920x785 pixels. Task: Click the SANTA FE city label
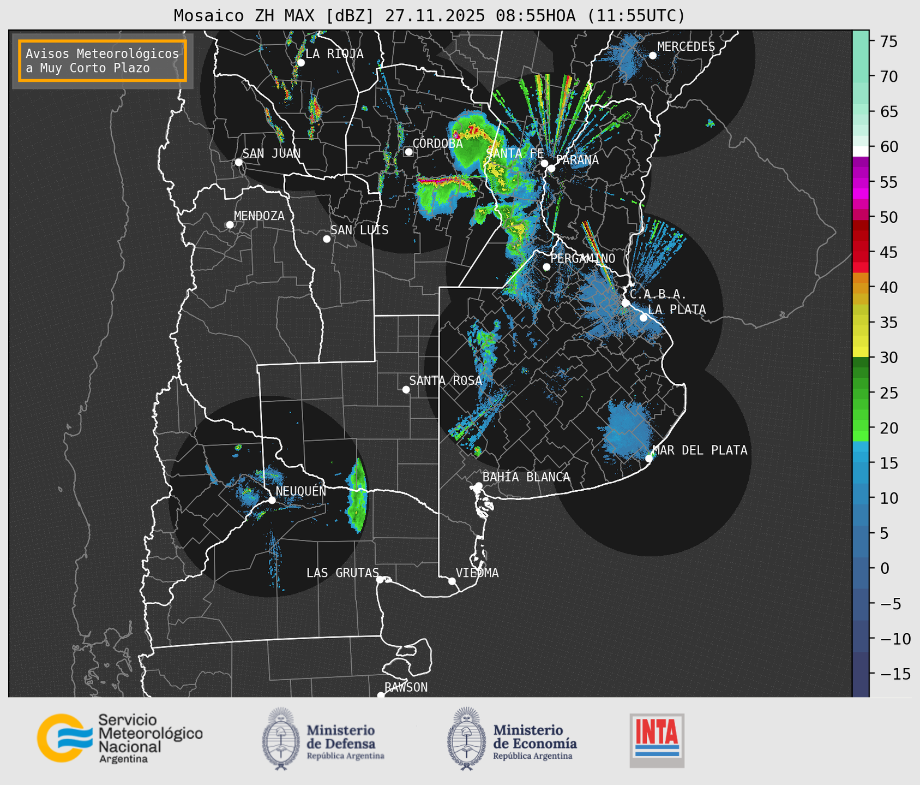[x=515, y=153]
